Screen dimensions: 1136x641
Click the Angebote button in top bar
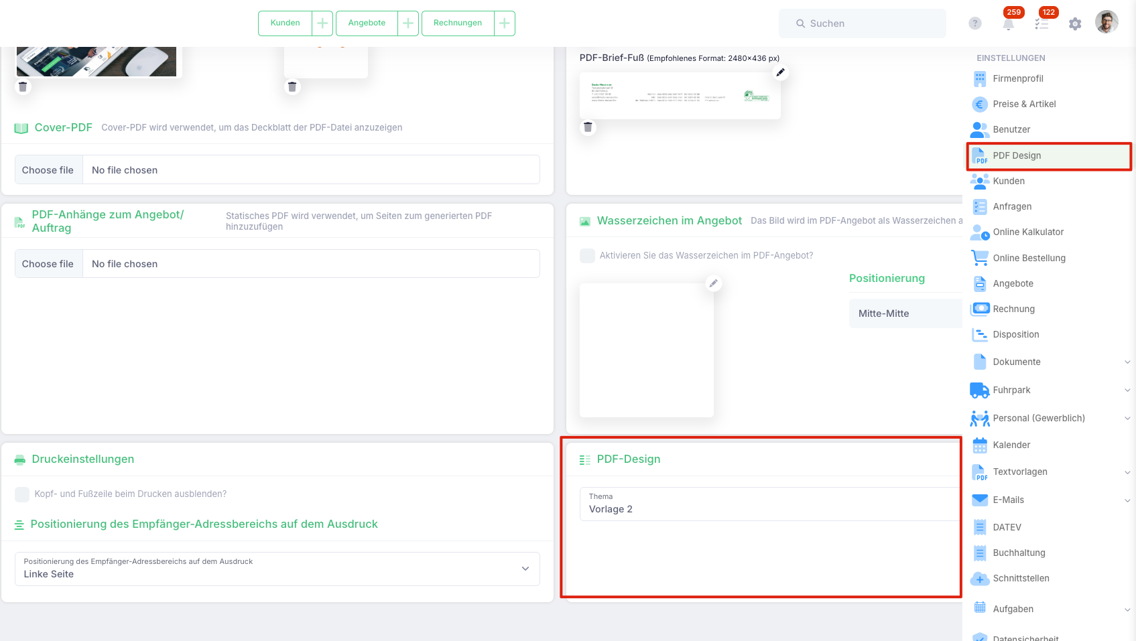367,23
